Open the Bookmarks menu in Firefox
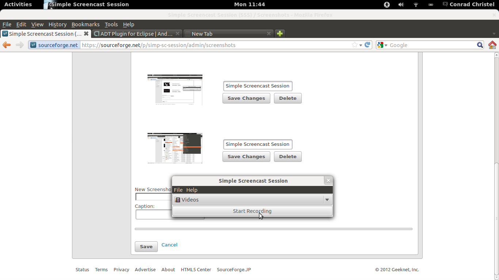 pyautogui.click(x=85, y=24)
